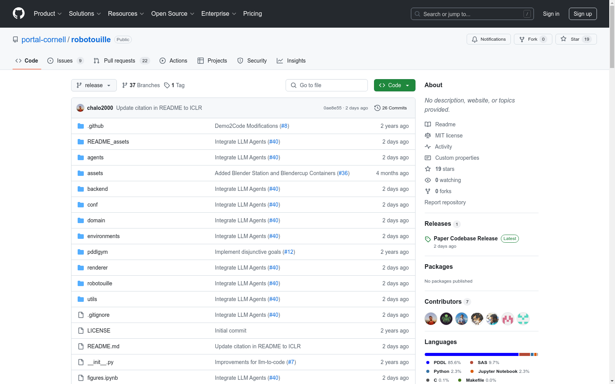The width and height of the screenshot is (615, 384).
Task: Switch to the Pull requests tab
Action: point(121,61)
